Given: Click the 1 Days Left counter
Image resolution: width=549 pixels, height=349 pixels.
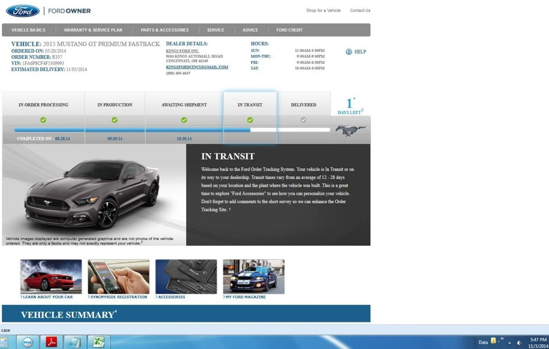Looking at the screenshot, I should [x=350, y=106].
